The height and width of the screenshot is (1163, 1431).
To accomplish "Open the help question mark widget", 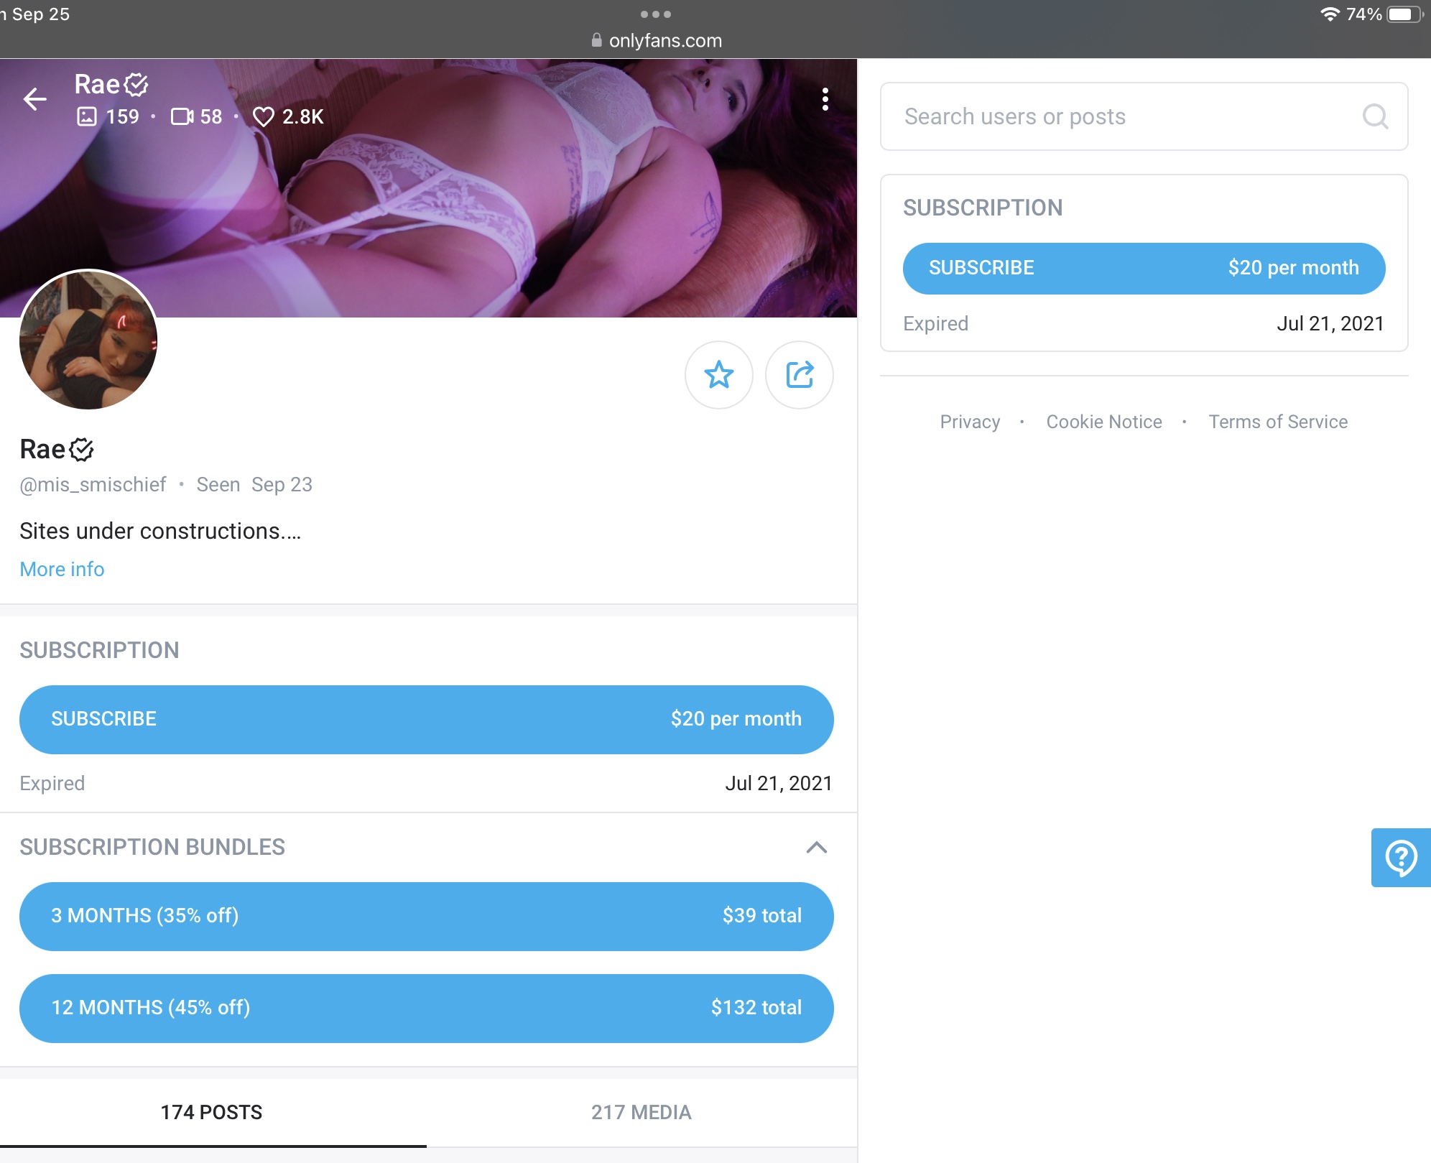I will click(1400, 858).
